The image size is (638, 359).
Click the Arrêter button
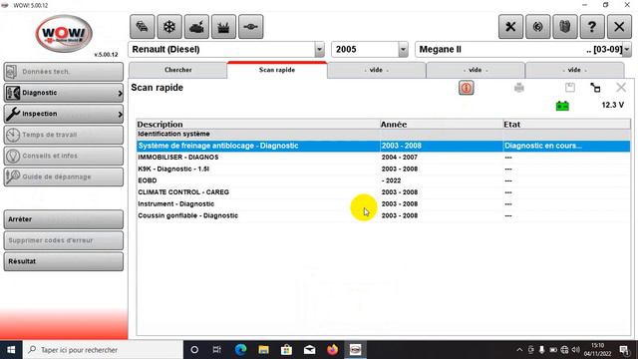coord(64,219)
